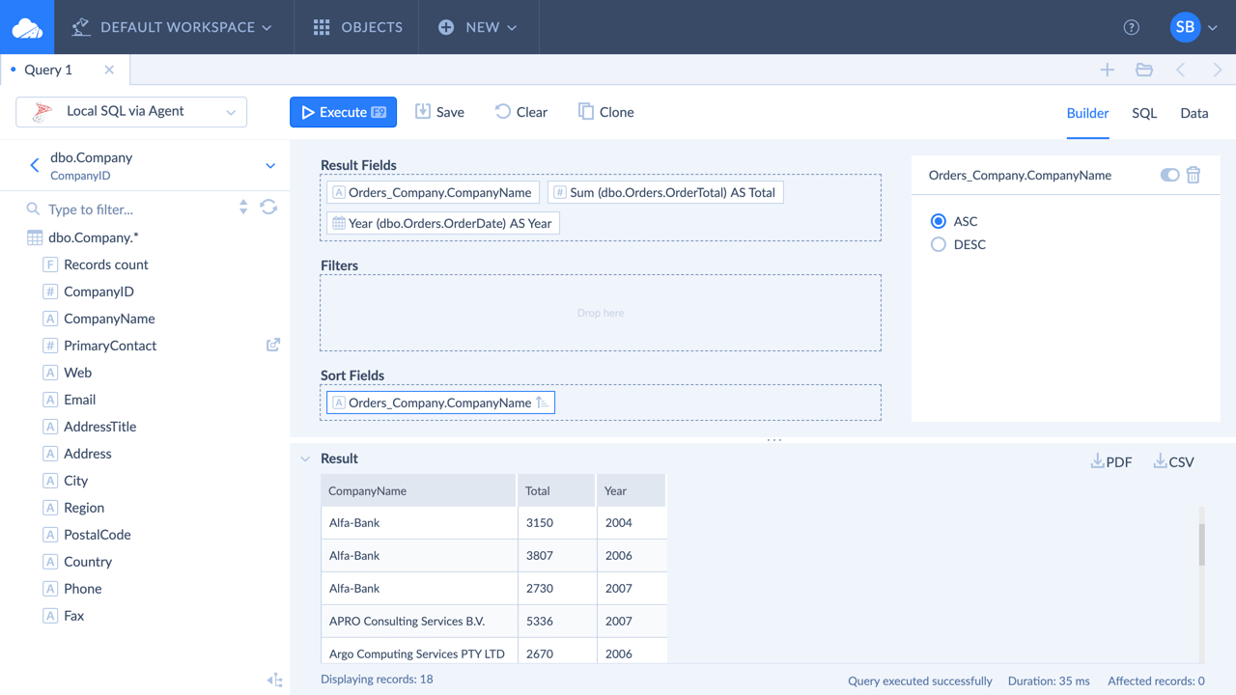Click the Skyvia cloud logo
This screenshot has height=695, width=1236.
pos(27,27)
